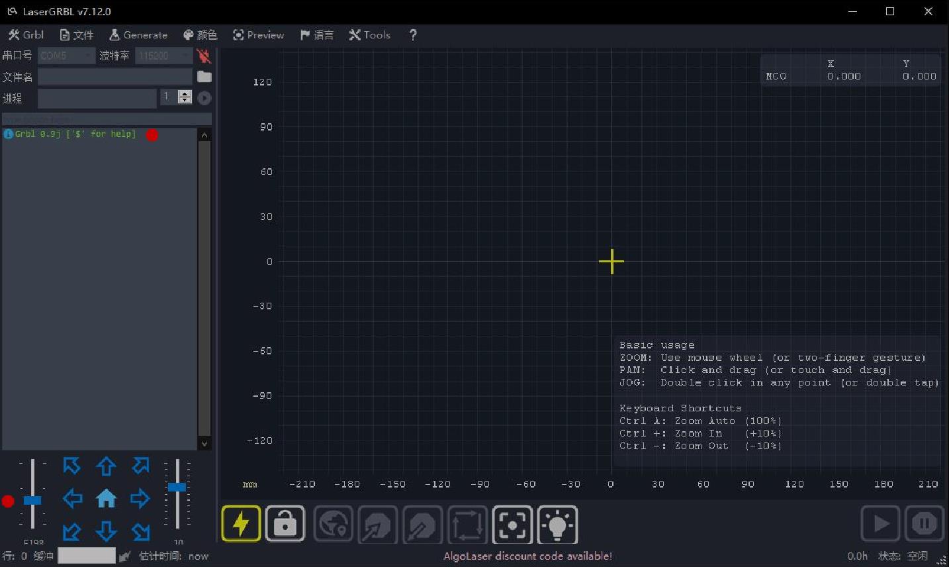Click the buffer progress bar
Image resolution: width=949 pixels, height=567 pixels.
coord(87,556)
